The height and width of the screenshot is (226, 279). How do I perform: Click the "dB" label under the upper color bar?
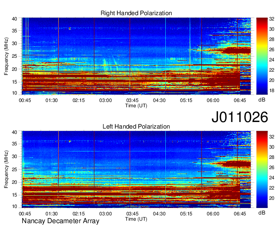pyautogui.click(x=262, y=100)
